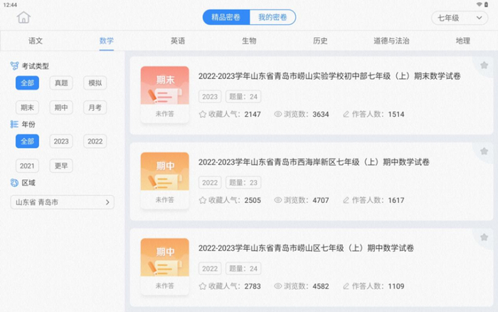Screen dimensions: 498x312
Task: Click 题量：24 tag on 崂山实验学校 paper
Action: click(243, 97)
